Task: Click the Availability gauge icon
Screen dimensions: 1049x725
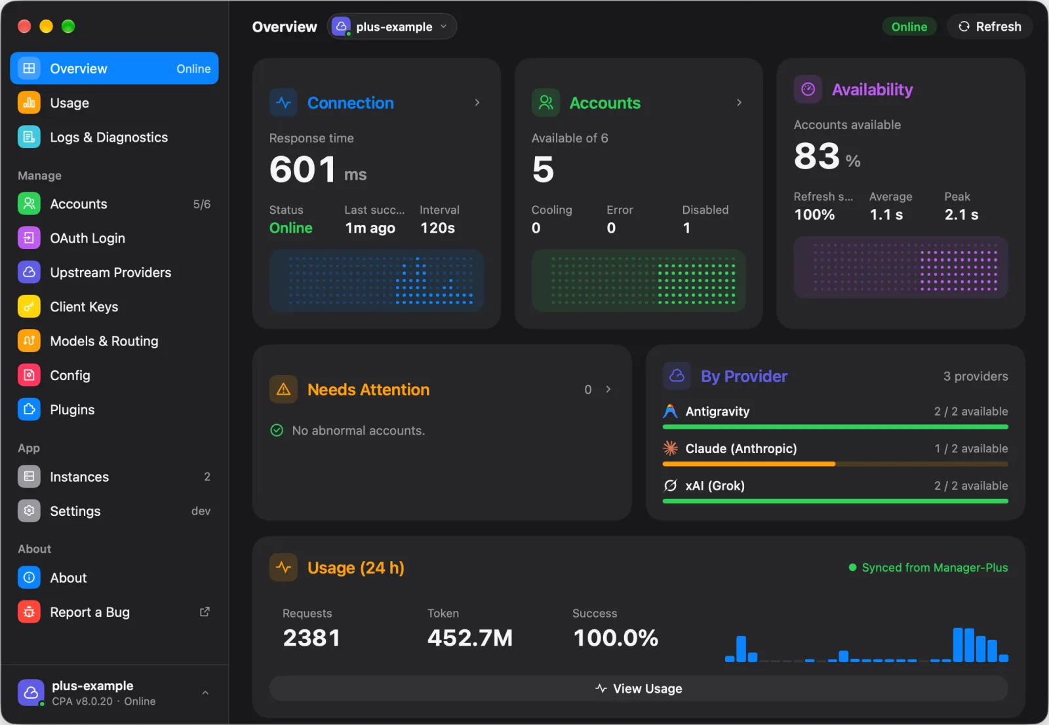Action: tap(808, 89)
